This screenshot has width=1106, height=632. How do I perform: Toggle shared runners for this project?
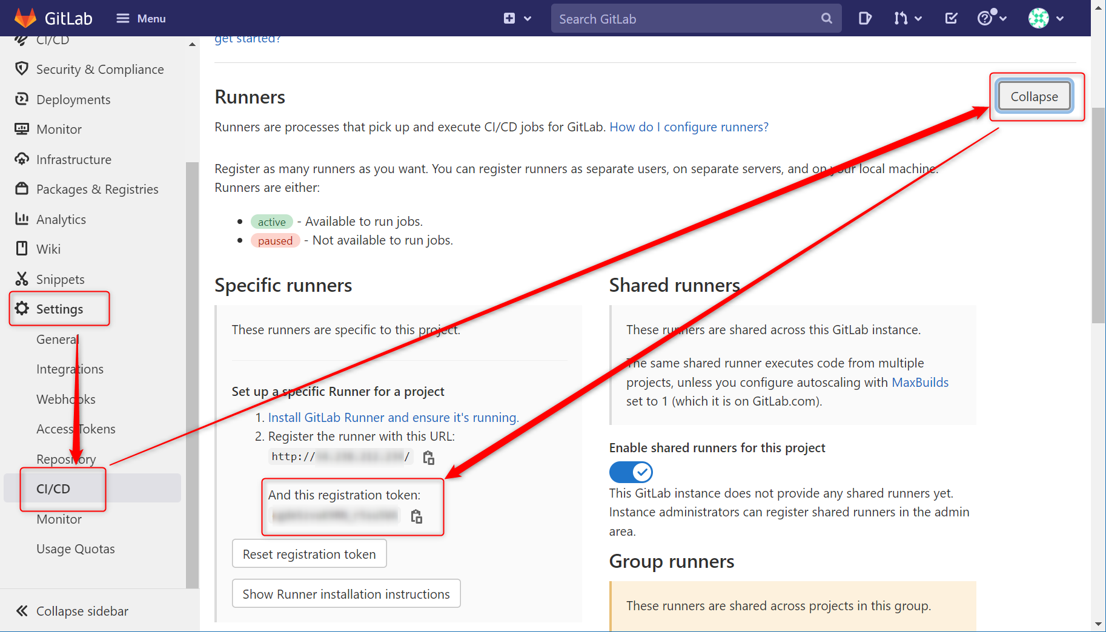(631, 472)
